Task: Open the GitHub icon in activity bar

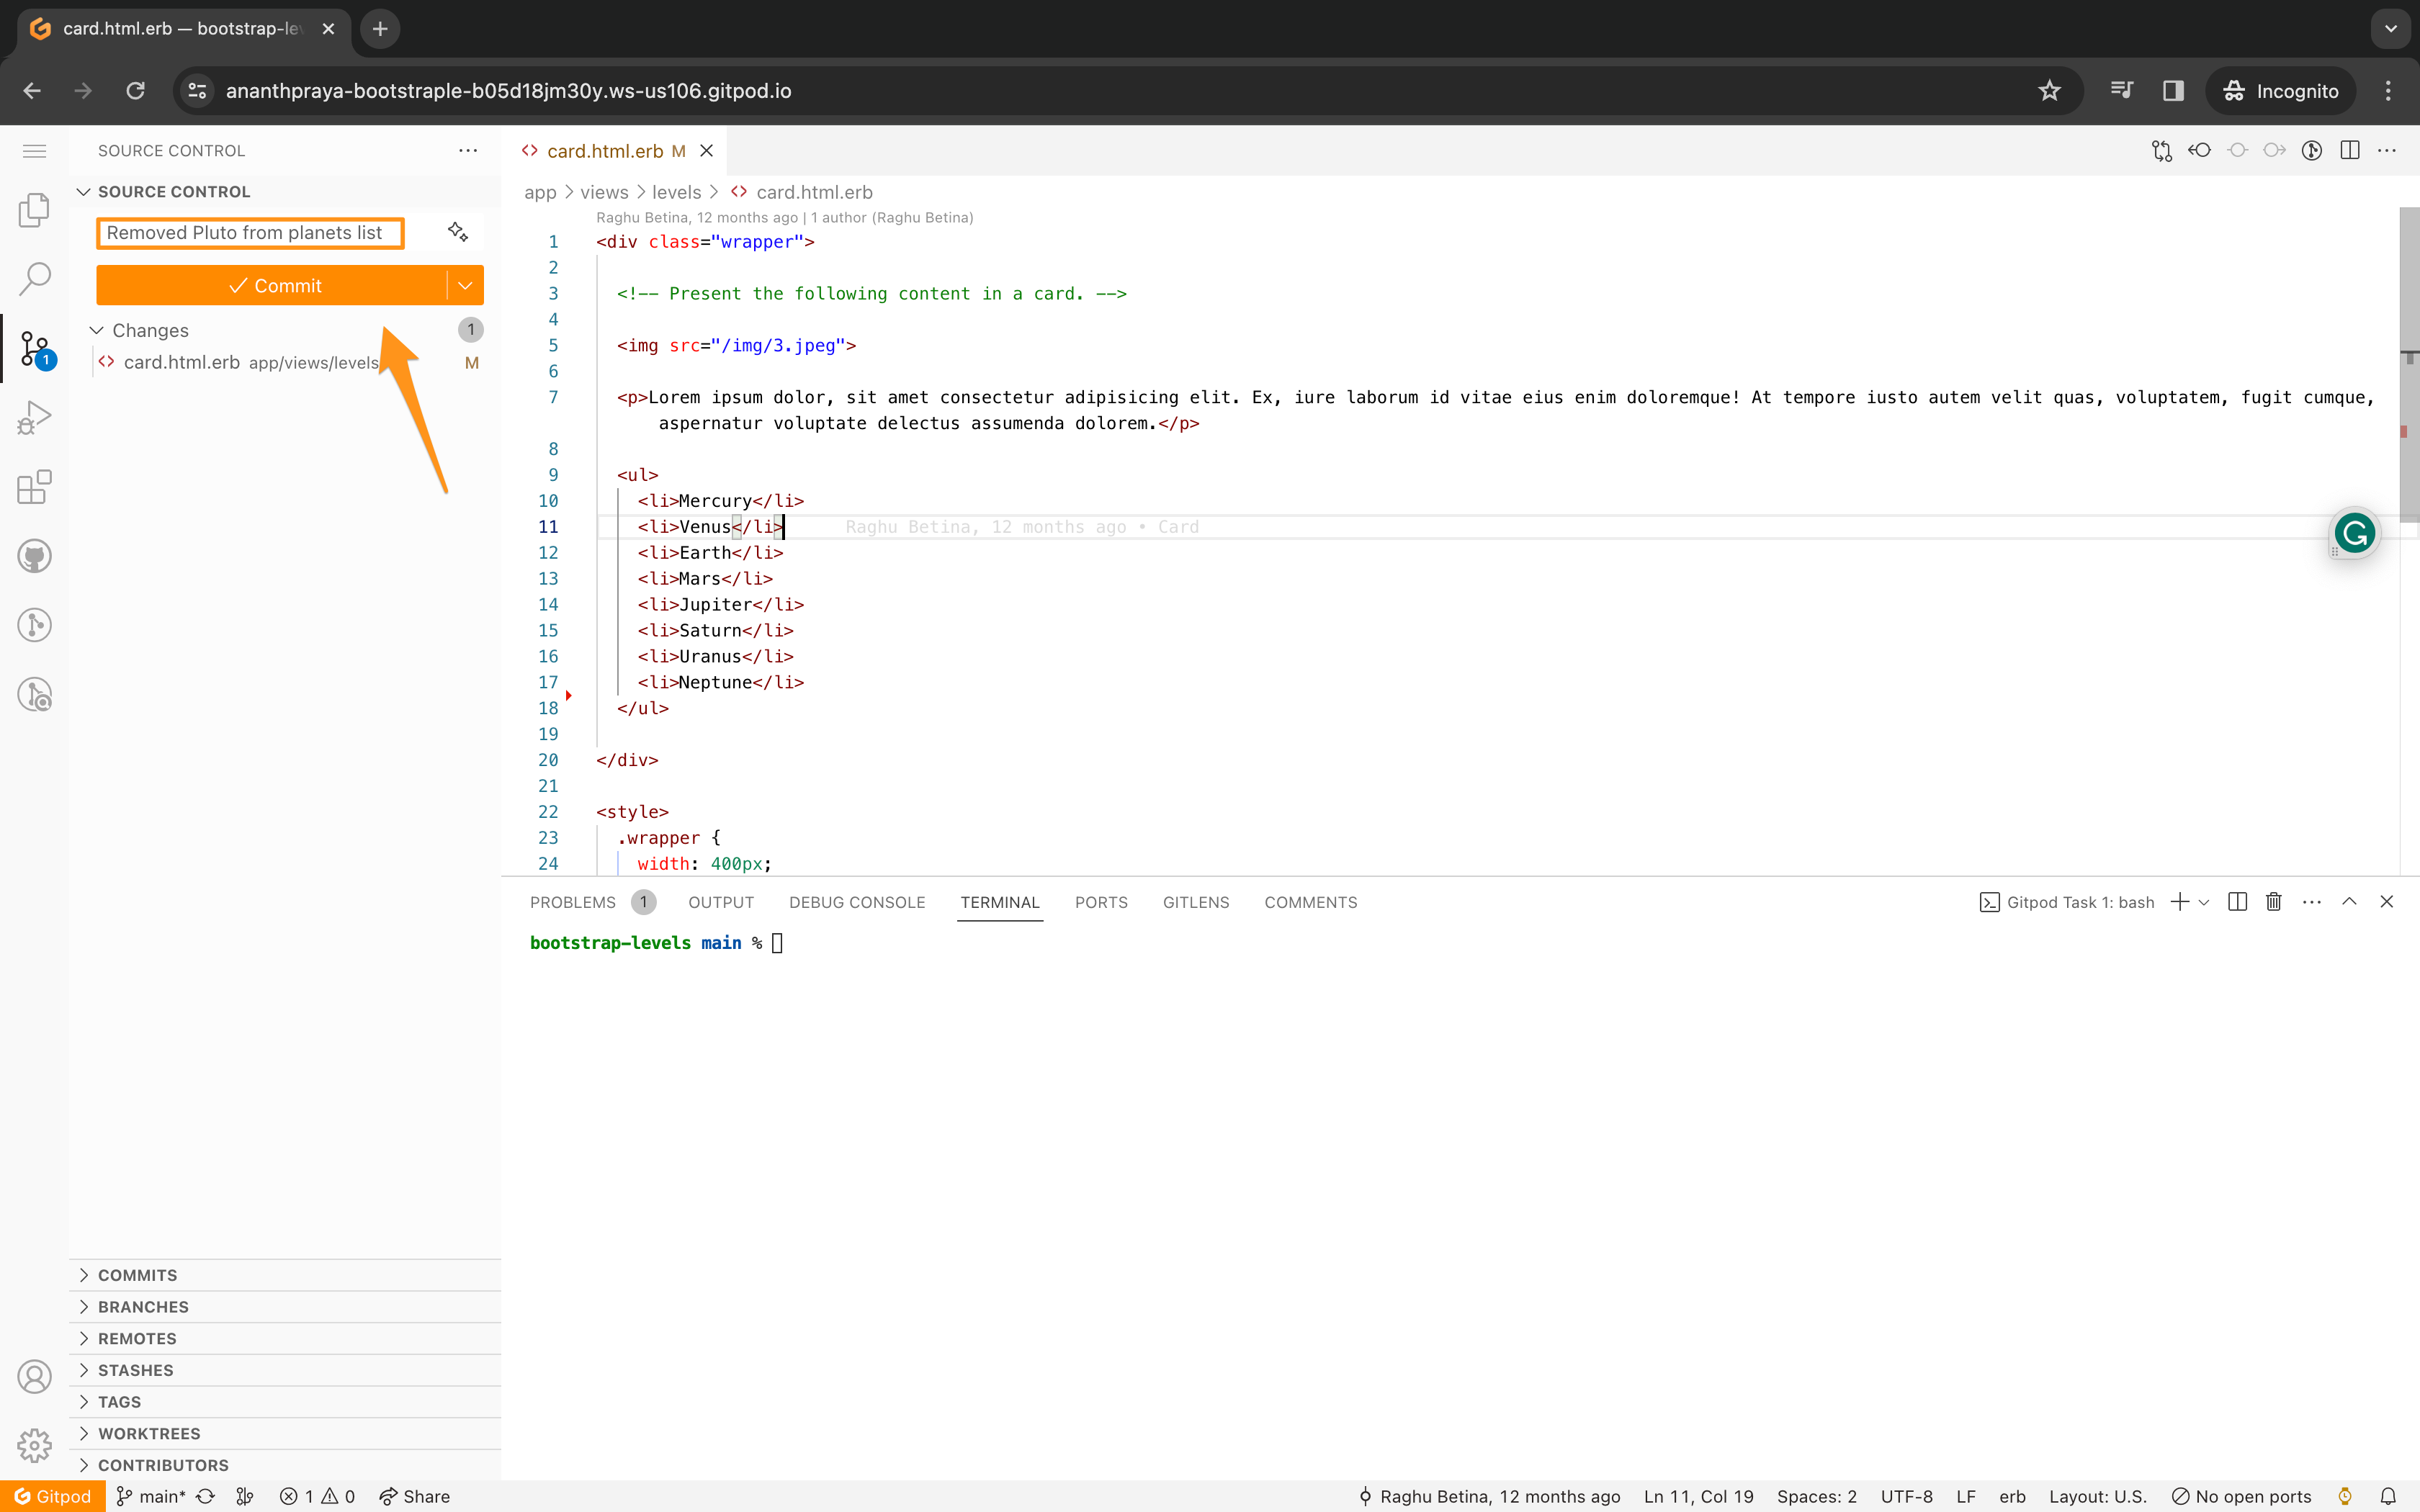Action: (34, 556)
